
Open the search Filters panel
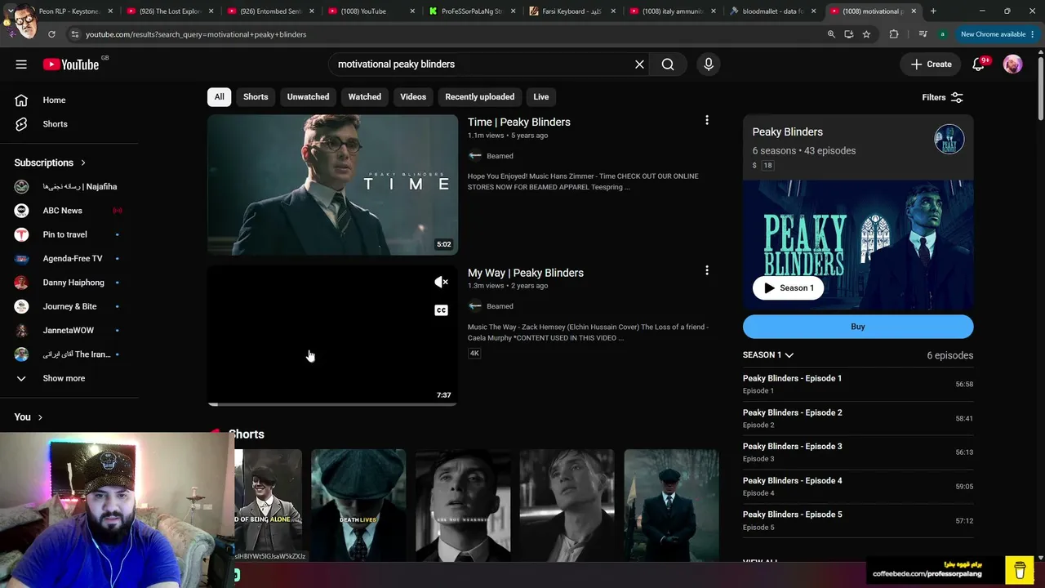pos(943,97)
